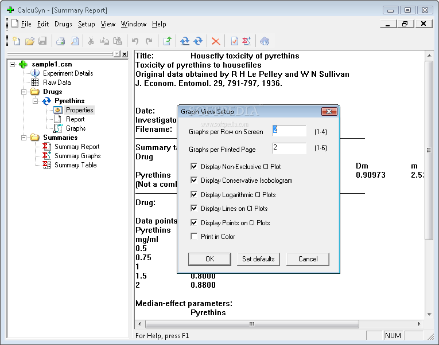Viewport: 439px width, 345px height.
Task: Toggle Display Points on CI Plots
Action: pyautogui.click(x=194, y=222)
